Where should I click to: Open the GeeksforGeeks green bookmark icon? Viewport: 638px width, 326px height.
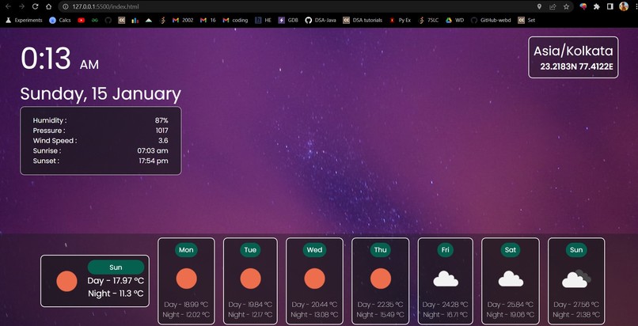pos(94,20)
